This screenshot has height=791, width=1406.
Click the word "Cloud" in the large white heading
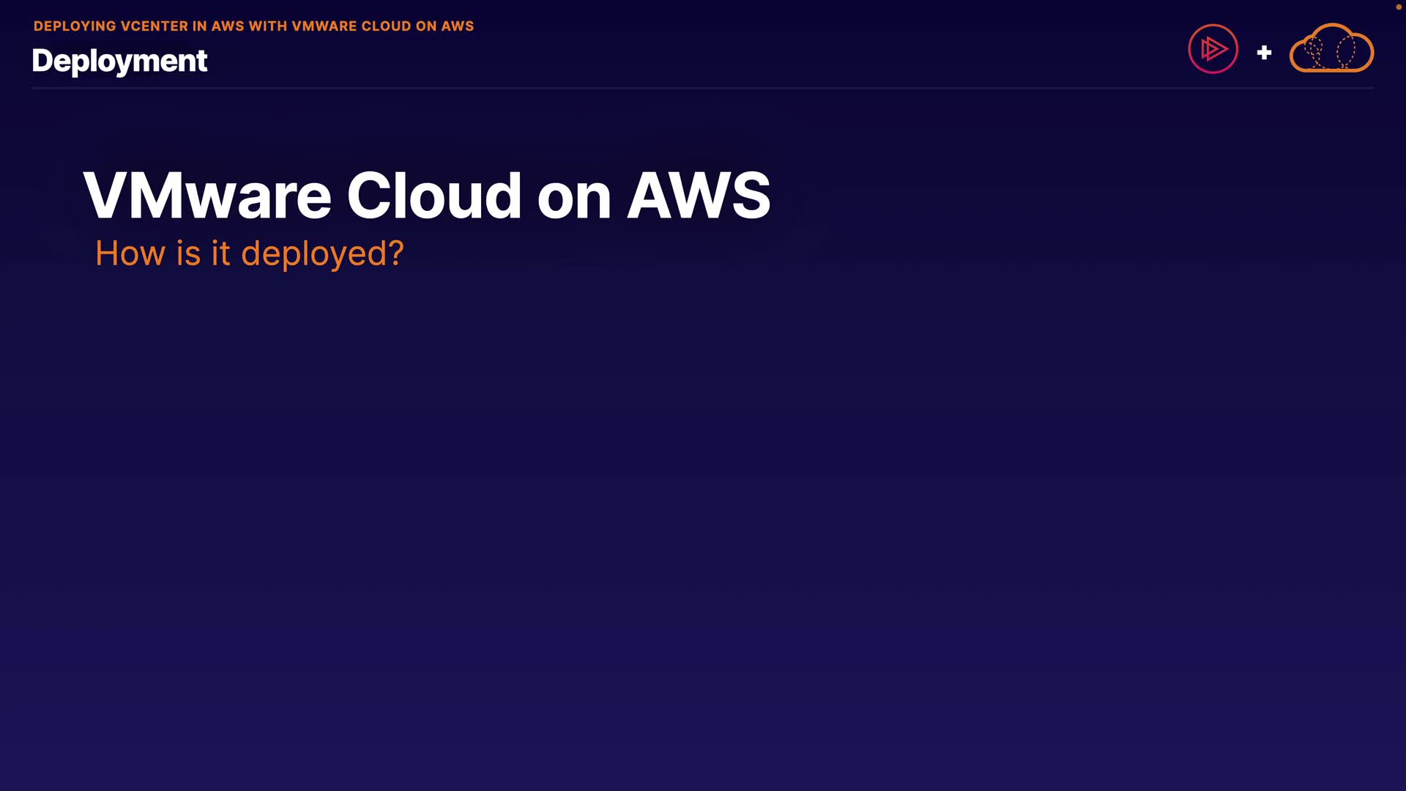(434, 196)
